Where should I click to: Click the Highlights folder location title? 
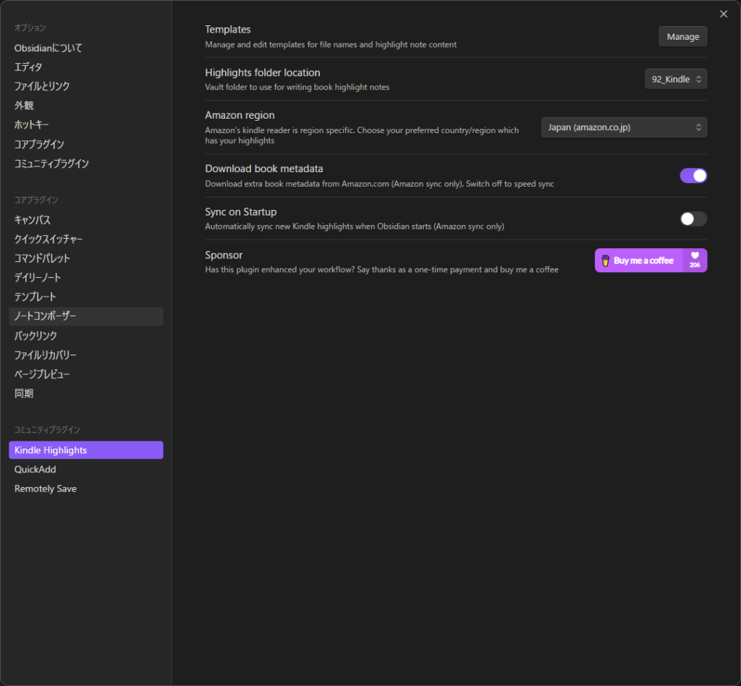(262, 72)
